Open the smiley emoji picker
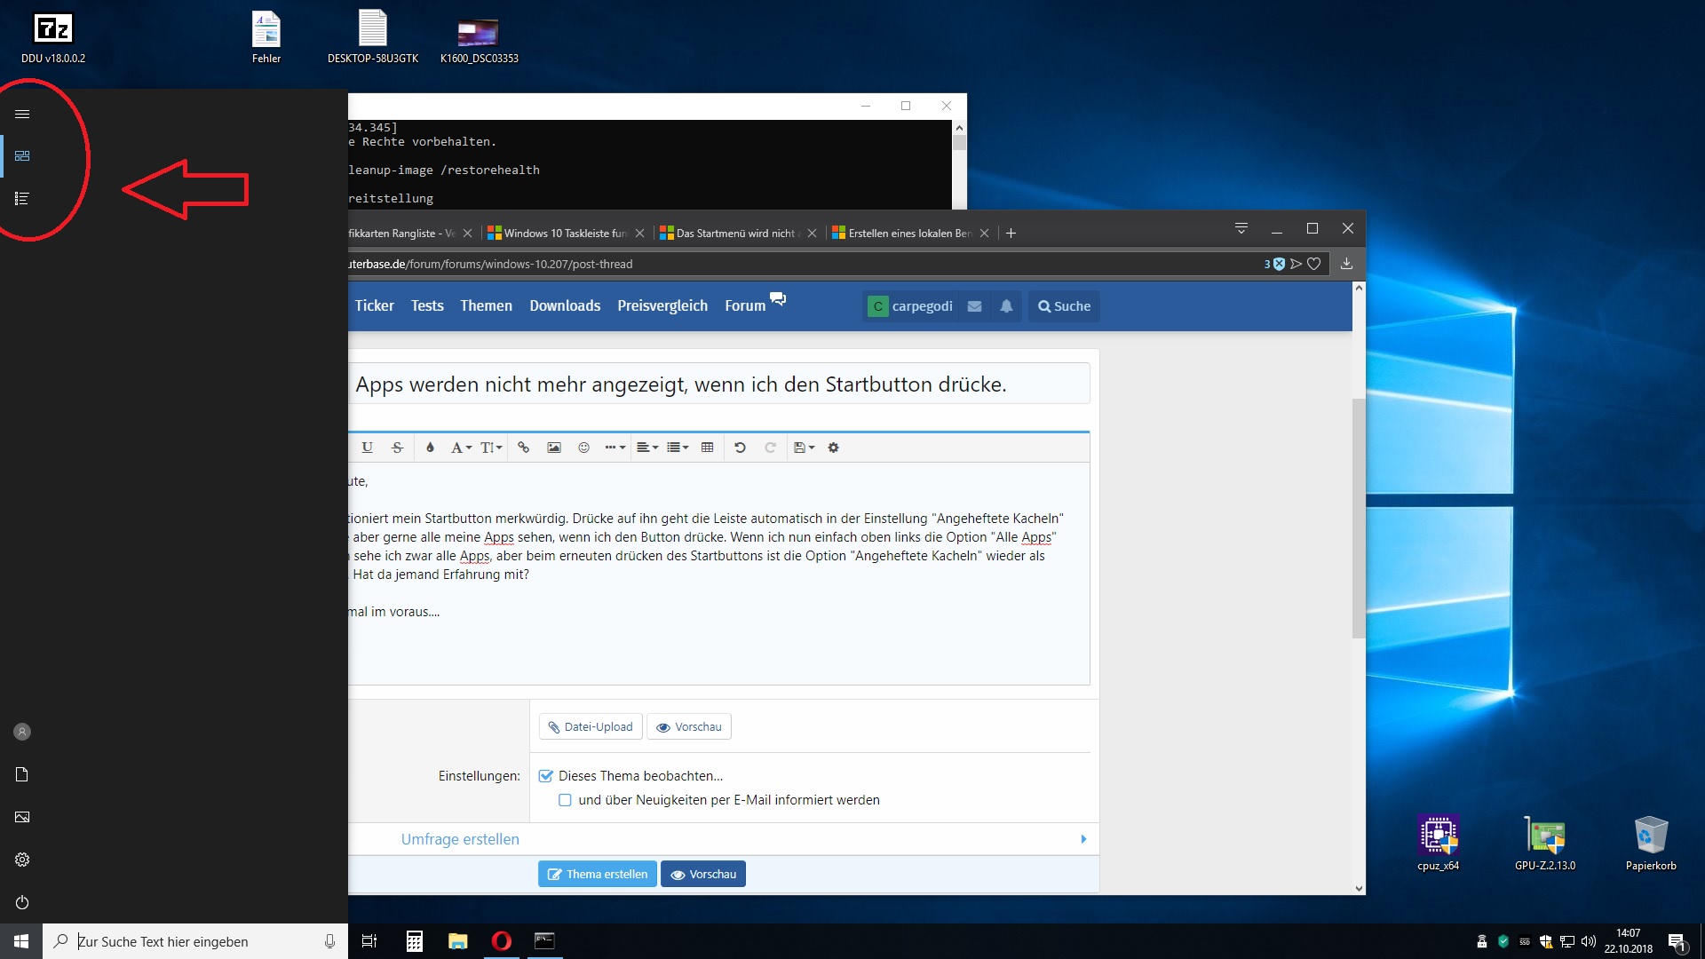The height and width of the screenshot is (959, 1705). coord(583,448)
